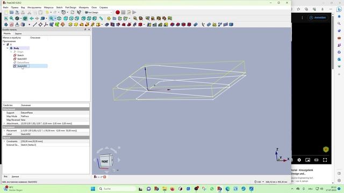Image resolution: width=344 pixels, height=193 pixels.
Task: Switch to the Данные property tab
Action: coord(15,176)
